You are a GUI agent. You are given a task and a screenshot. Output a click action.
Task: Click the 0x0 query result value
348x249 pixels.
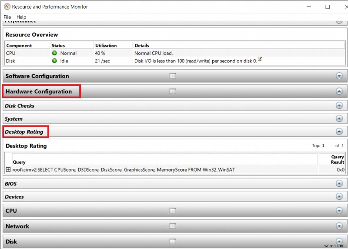[341, 170]
